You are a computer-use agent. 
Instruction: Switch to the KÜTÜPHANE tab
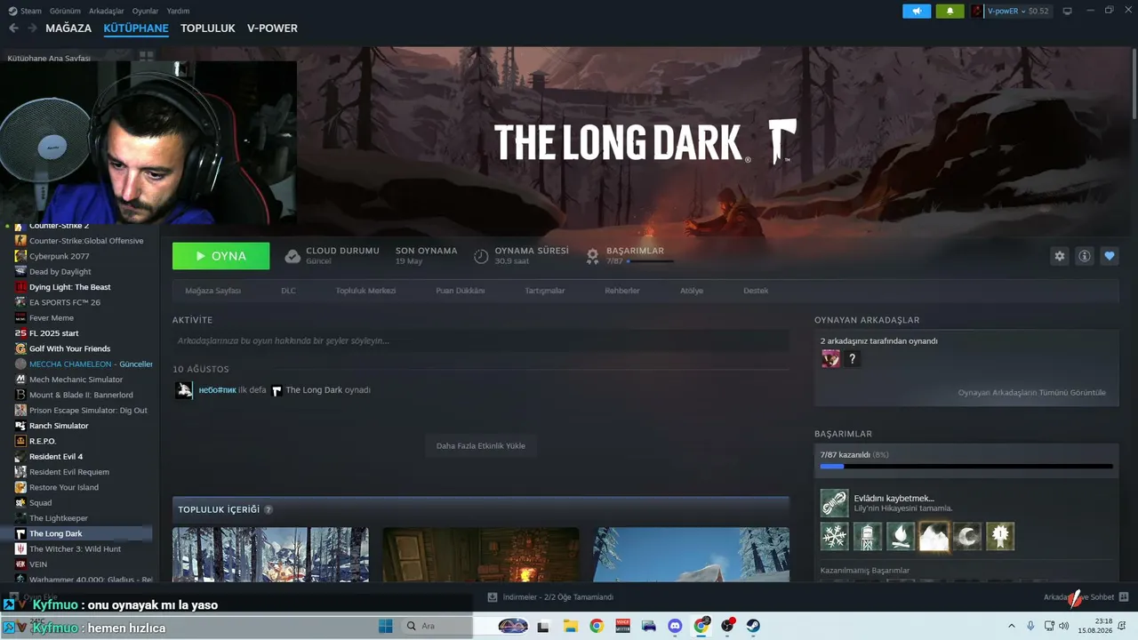(136, 28)
